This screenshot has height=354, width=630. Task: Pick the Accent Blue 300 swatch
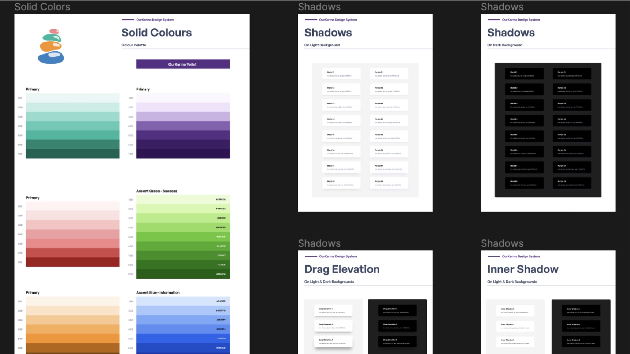coord(183,320)
